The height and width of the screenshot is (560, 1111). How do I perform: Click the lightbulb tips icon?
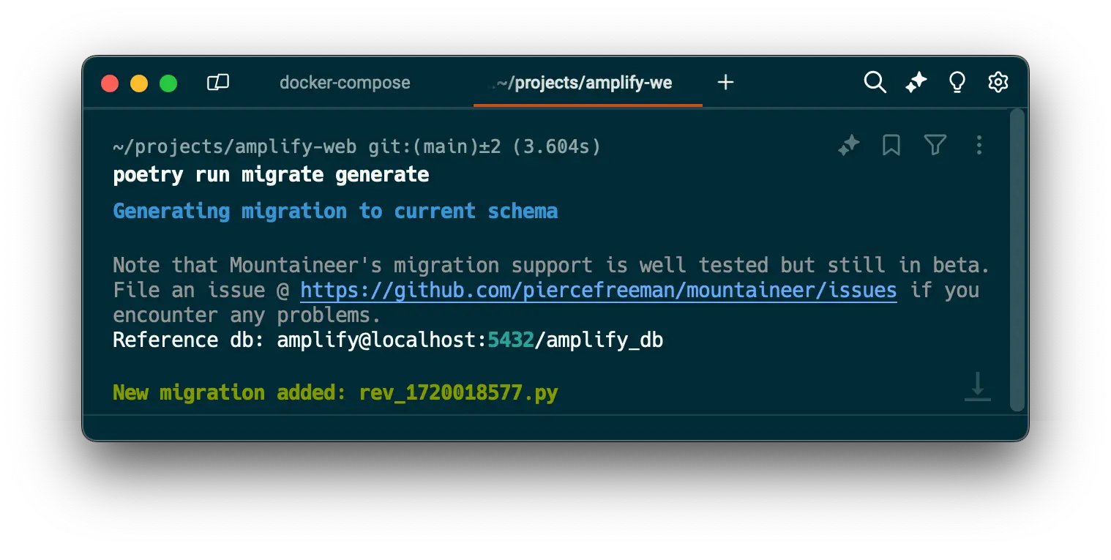pos(957,82)
